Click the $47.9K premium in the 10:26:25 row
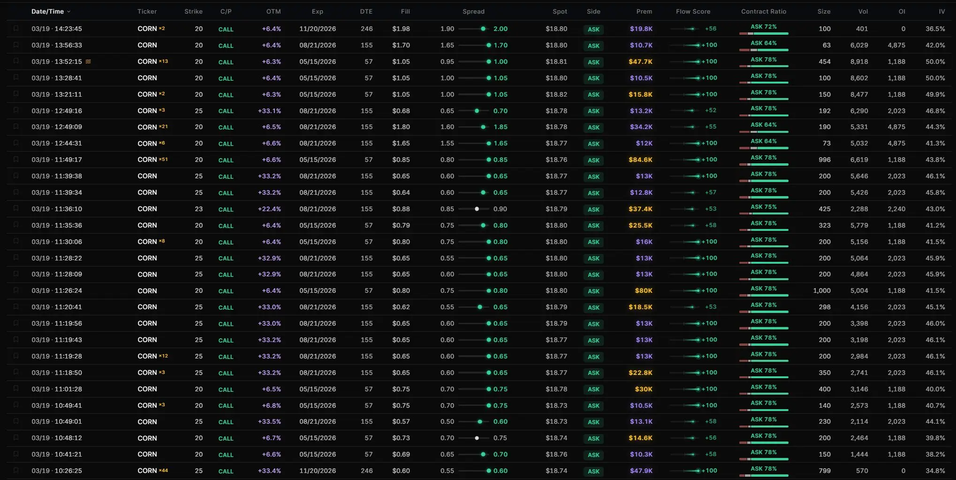Image resolution: width=956 pixels, height=480 pixels. (641, 471)
